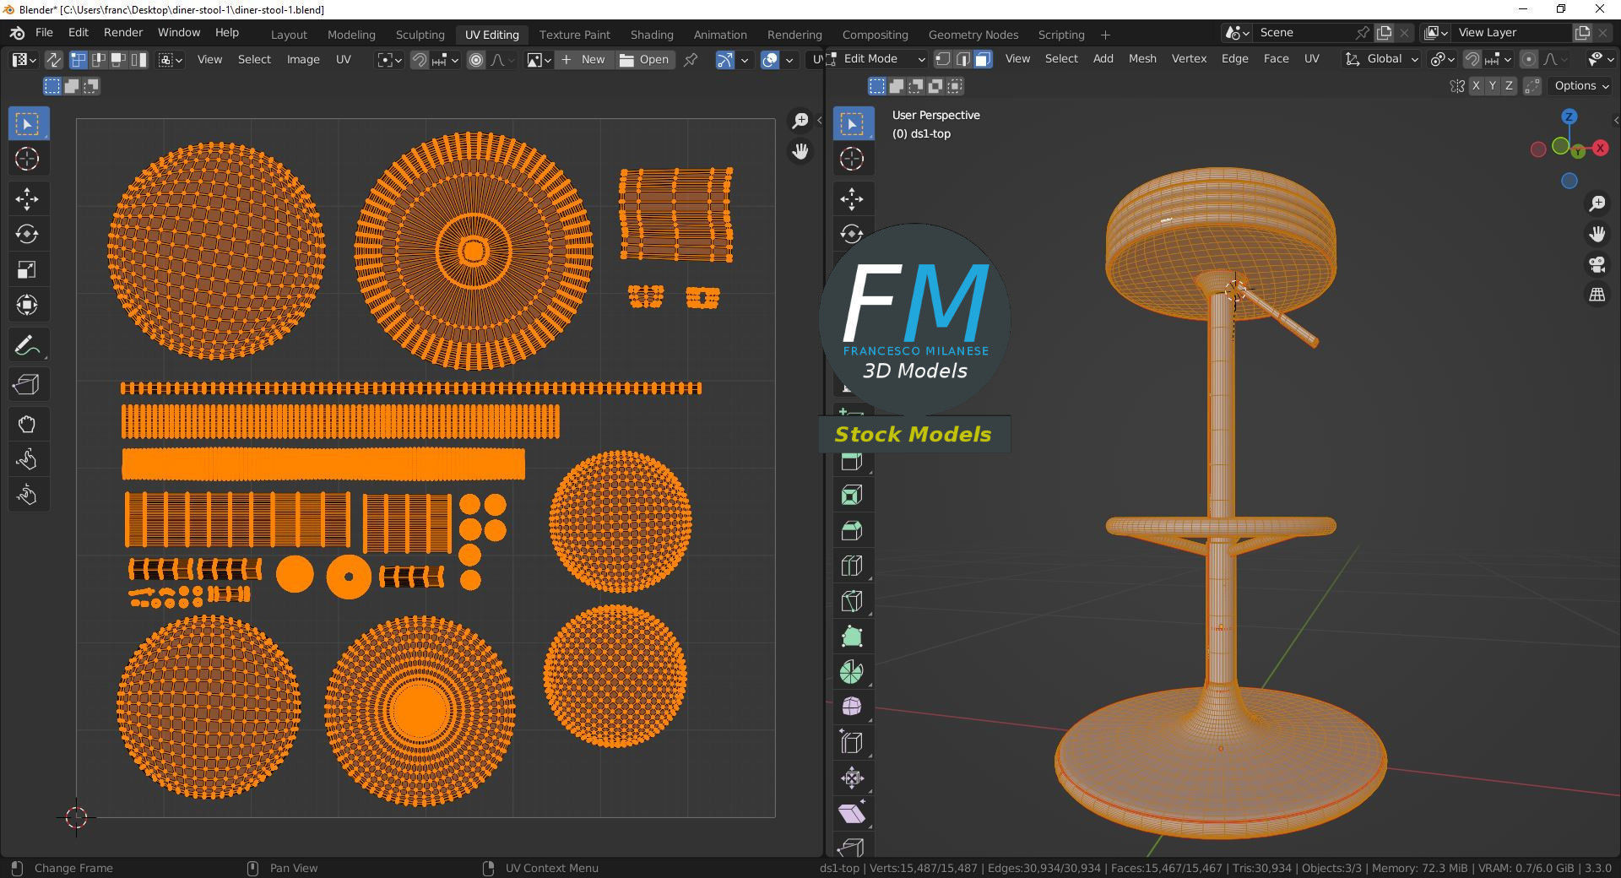
Task: Click the red X axis on the navigation gizmo
Action: click(1600, 149)
